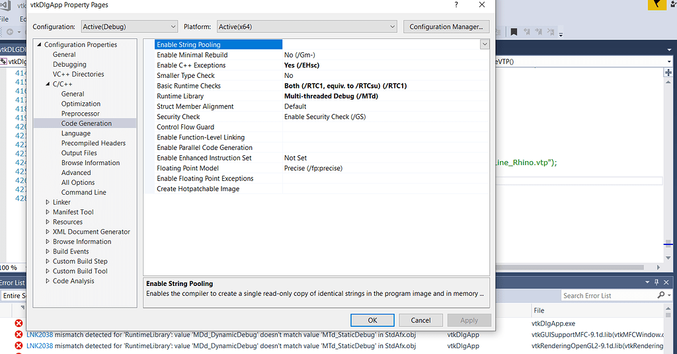The height and width of the screenshot is (354, 677).
Task: Click the search magnifier in Error List
Action: coord(660,295)
